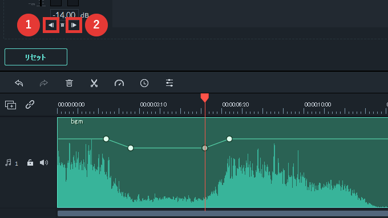The image size is (388, 218).
Task: Toggle the auto-link chain icon
Action: (x=30, y=104)
